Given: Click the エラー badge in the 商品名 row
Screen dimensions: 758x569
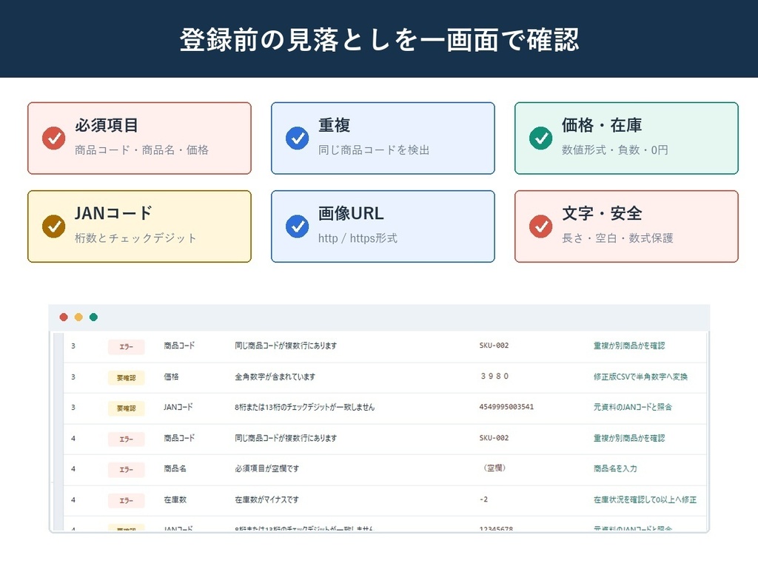Looking at the screenshot, I should coord(126,470).
